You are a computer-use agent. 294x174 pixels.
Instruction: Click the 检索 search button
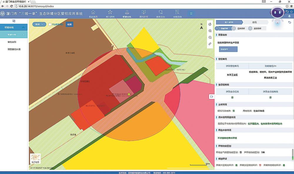pyautogui.click(x=69, y=25)
